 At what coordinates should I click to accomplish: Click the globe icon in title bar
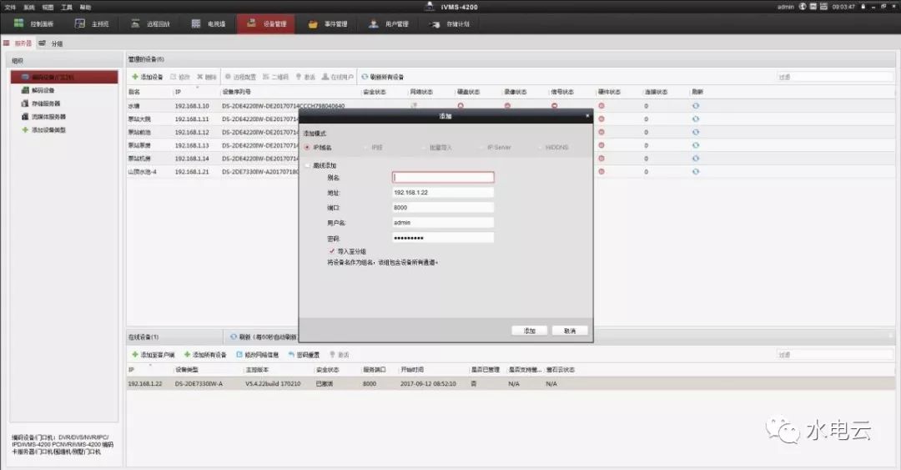(803, 7)
